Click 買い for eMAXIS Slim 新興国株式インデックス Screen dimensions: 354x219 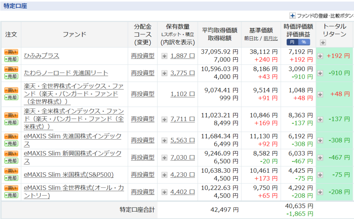click(11, 154)
